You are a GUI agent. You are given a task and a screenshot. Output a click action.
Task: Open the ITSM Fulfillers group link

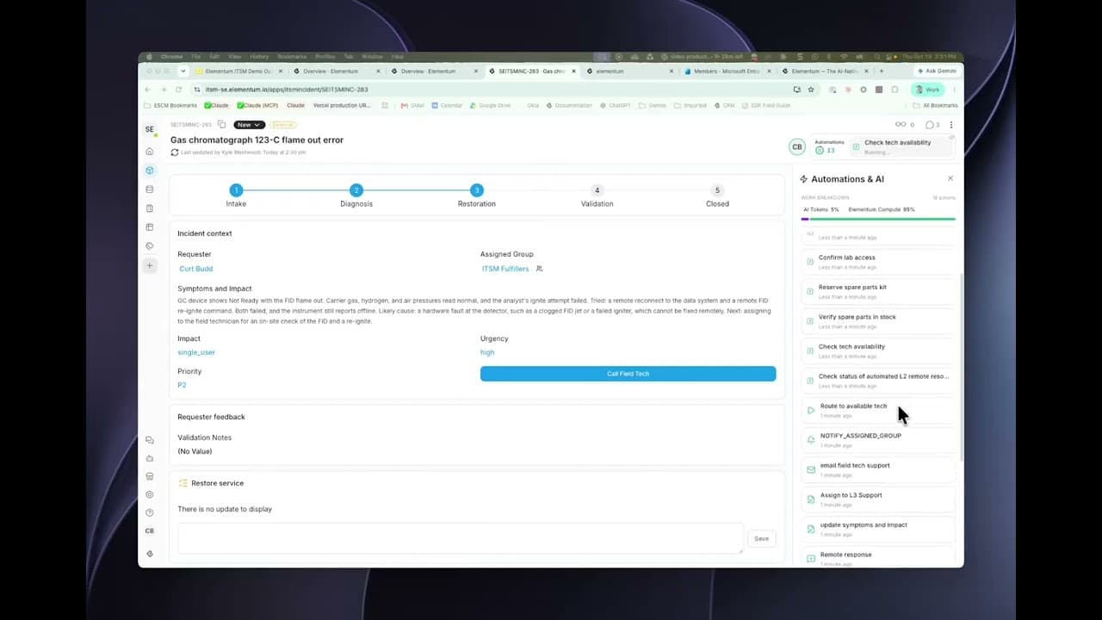pyautogui.click(x=505, y=269)
